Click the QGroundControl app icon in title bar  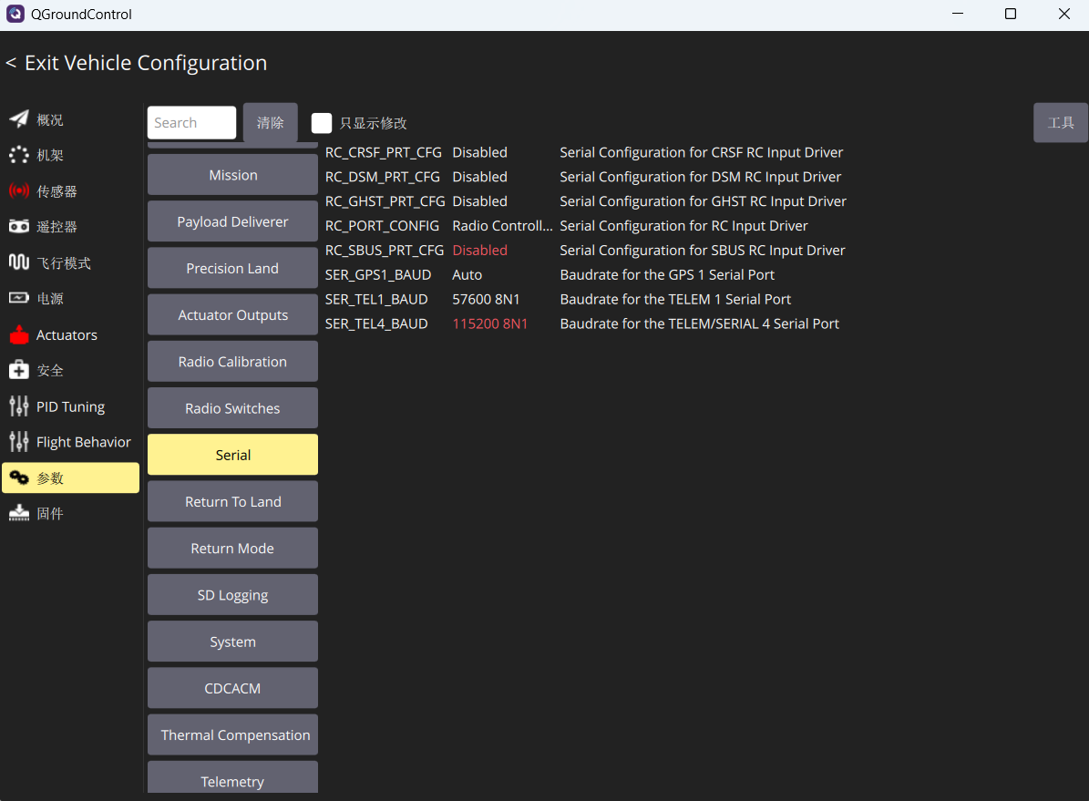click(15, 14)
